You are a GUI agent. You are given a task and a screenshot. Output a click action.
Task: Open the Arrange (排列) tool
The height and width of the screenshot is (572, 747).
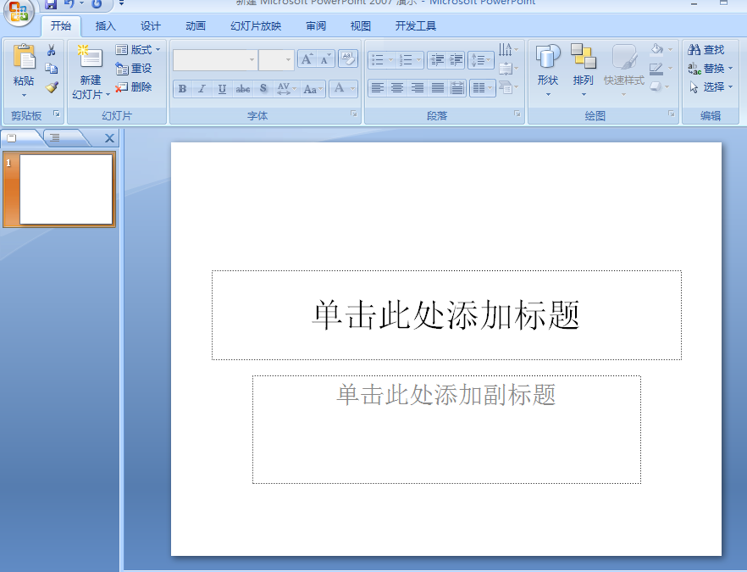pos(583,66)
